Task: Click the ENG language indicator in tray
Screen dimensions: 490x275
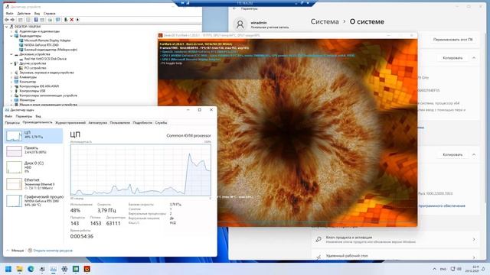Action: tap(443, 269)
